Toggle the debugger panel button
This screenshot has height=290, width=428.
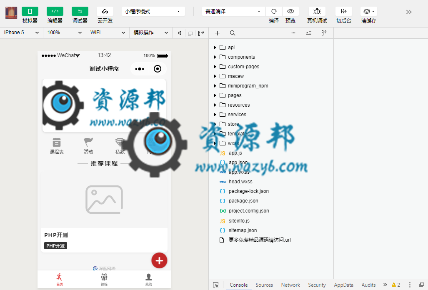click(80, 11)
